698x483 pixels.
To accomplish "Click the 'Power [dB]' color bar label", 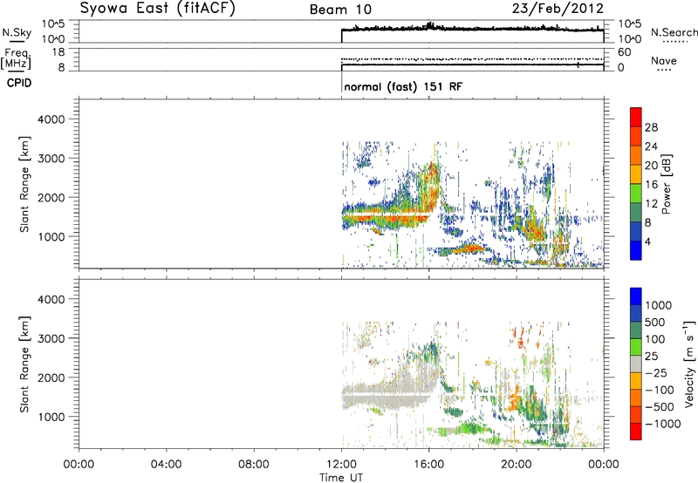I will point(666,184).
